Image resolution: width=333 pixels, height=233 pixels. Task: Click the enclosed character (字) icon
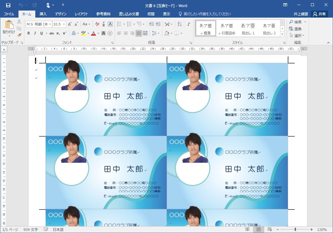(110, 33)
